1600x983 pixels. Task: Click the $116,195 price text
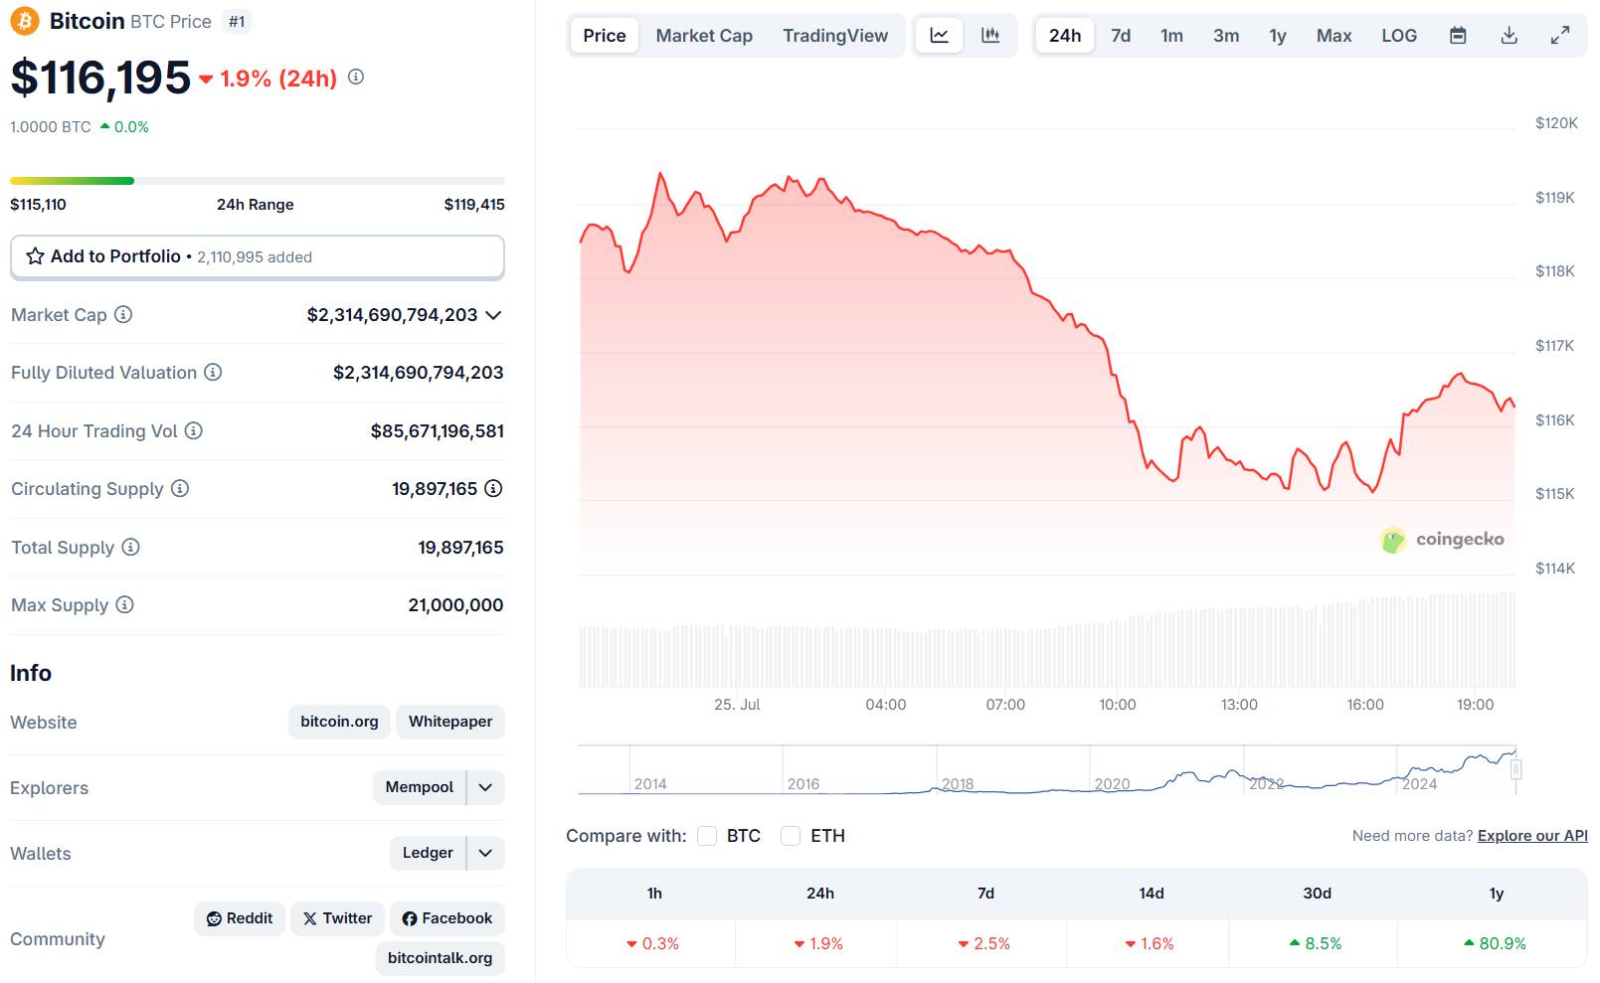point(100,78)
